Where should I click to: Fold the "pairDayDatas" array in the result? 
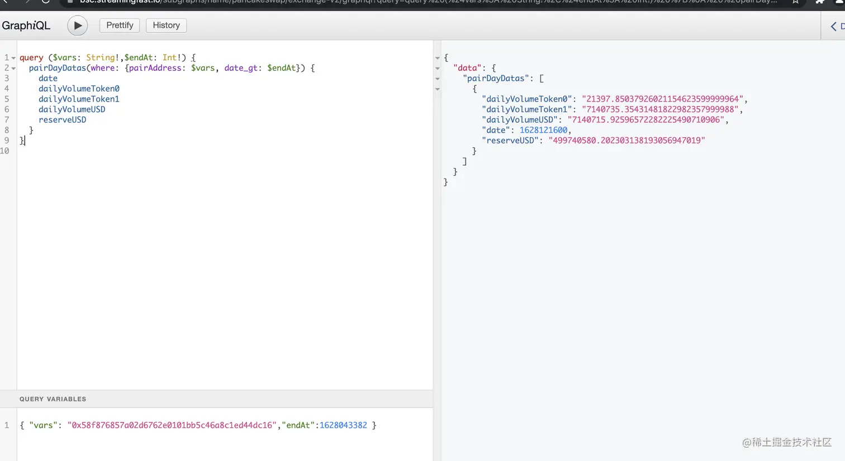click(x=438, y=79)
